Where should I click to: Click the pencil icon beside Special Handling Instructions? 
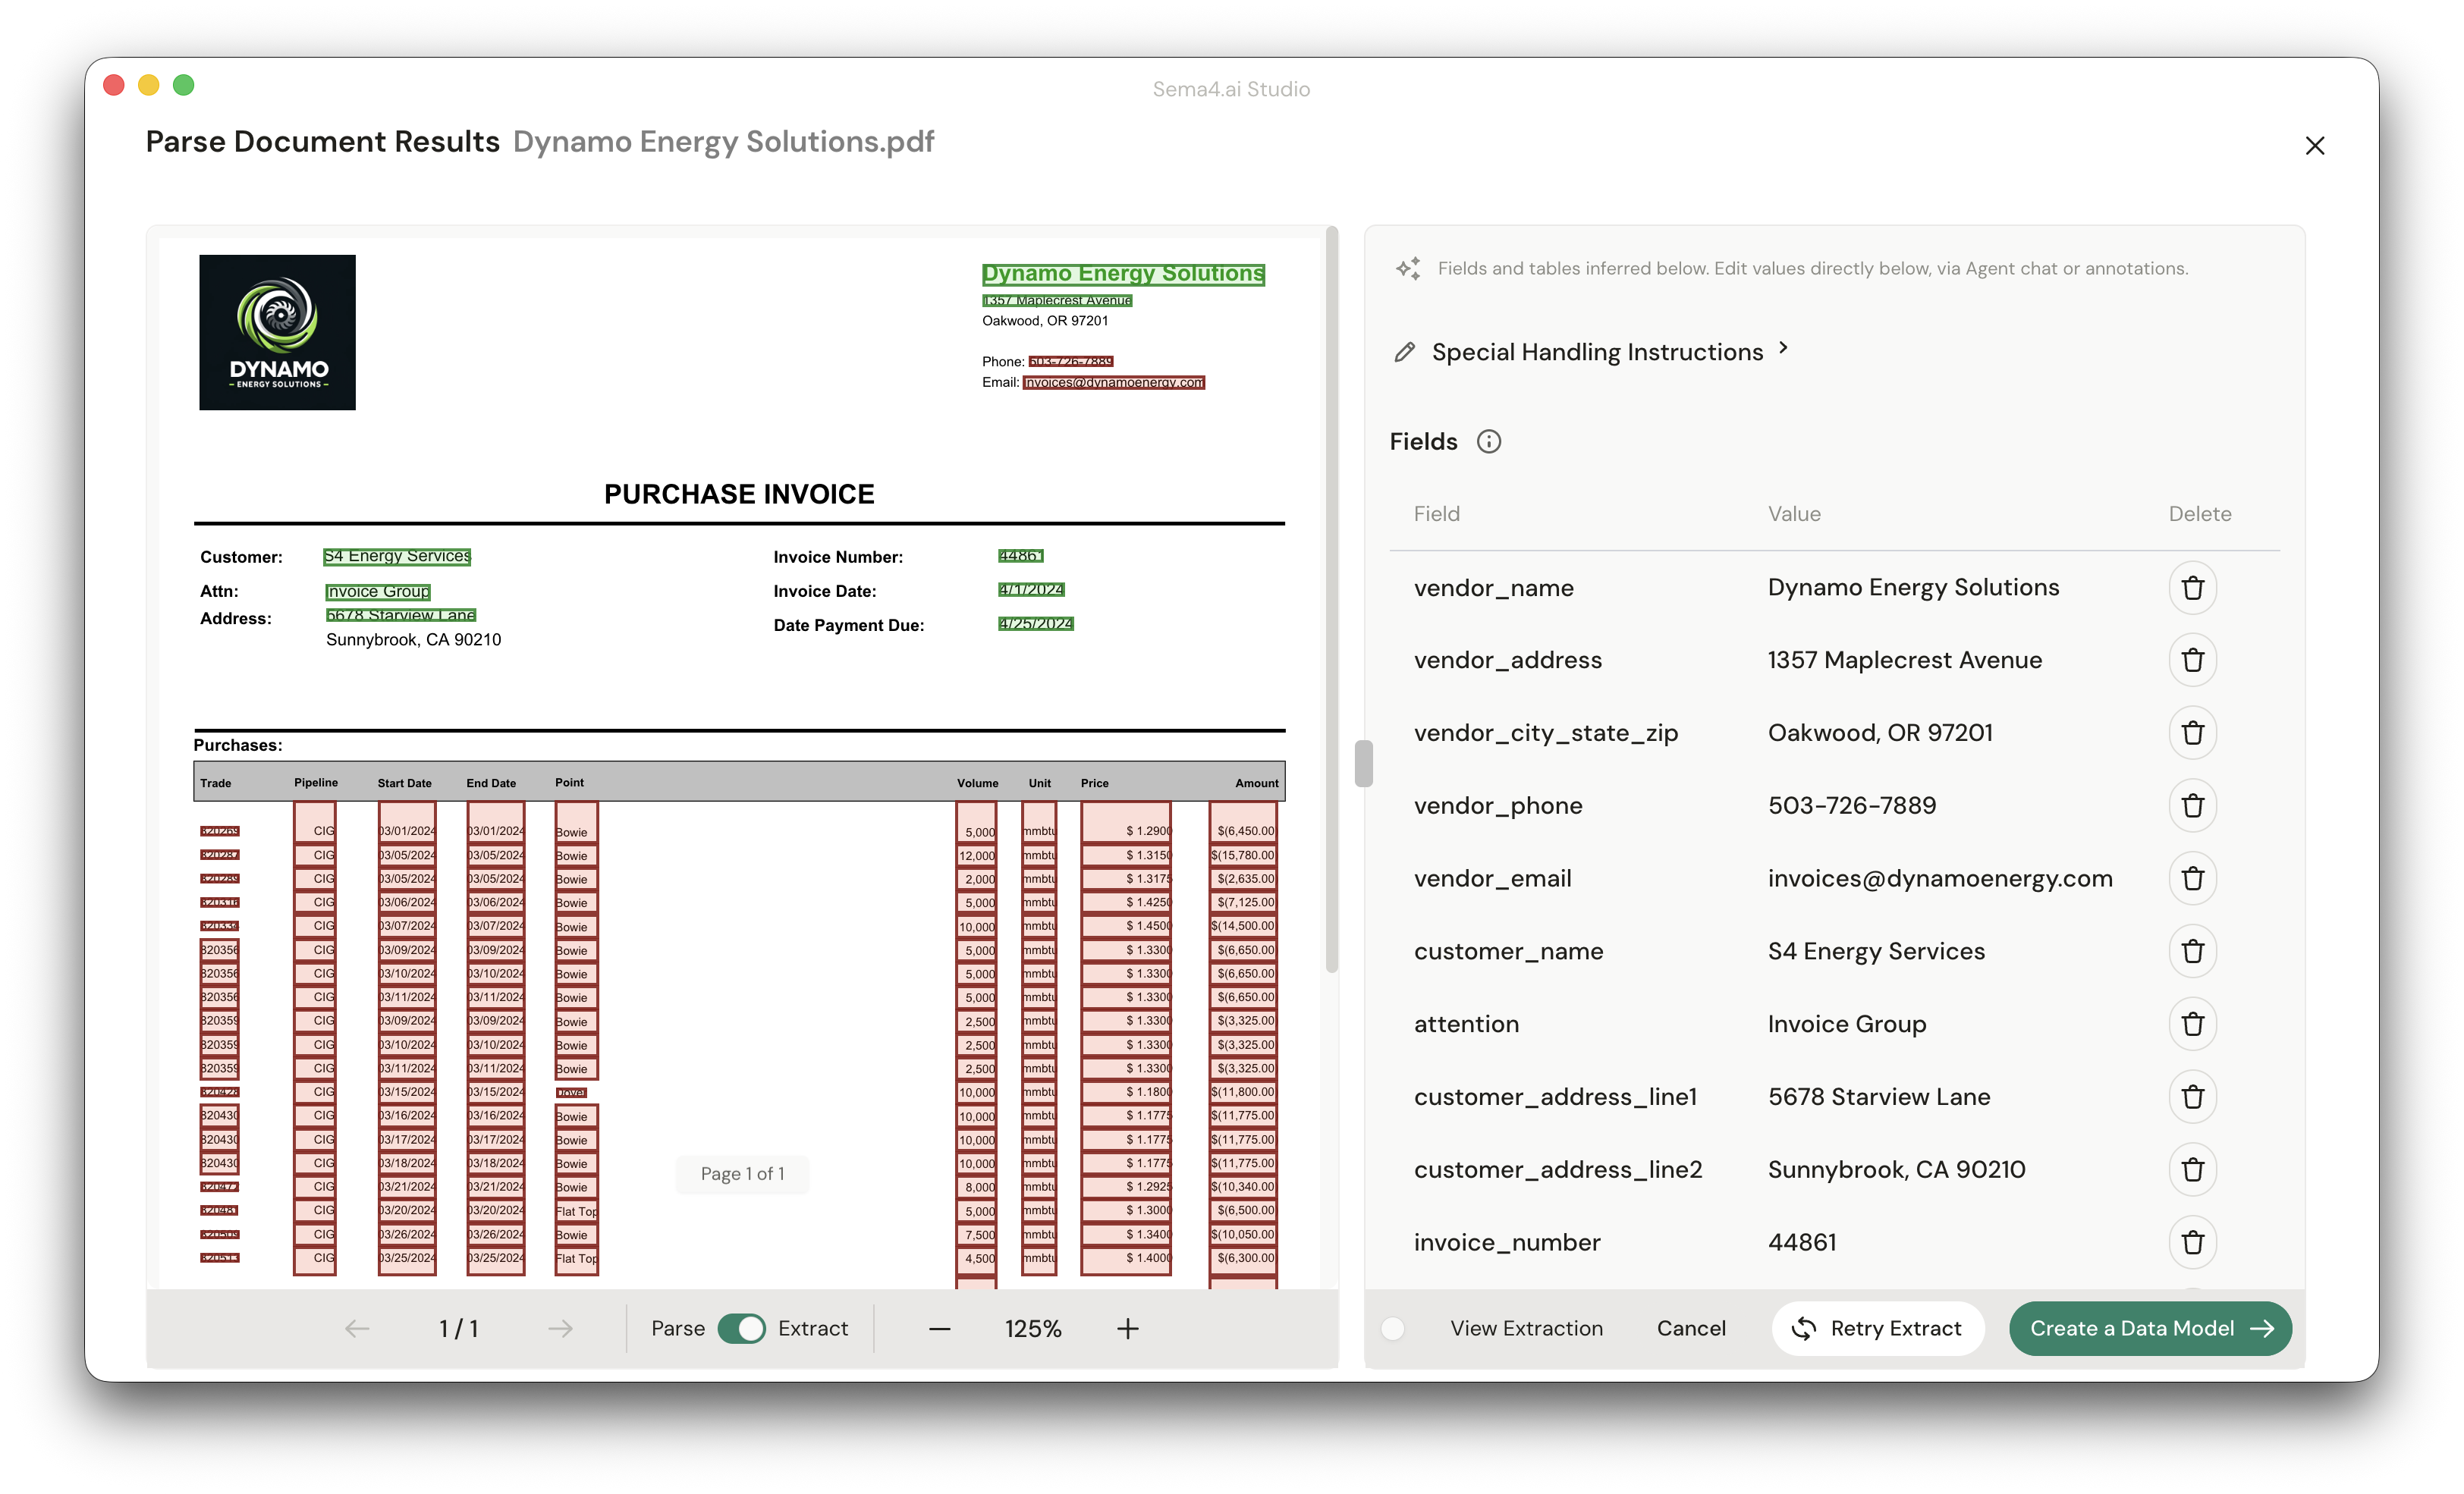[x=1404, y=352]
